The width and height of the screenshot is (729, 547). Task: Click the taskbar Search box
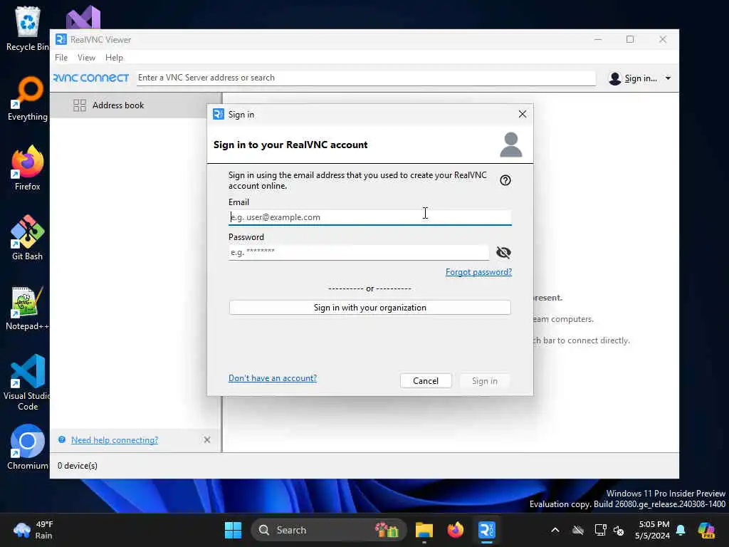tap(328, 530)
